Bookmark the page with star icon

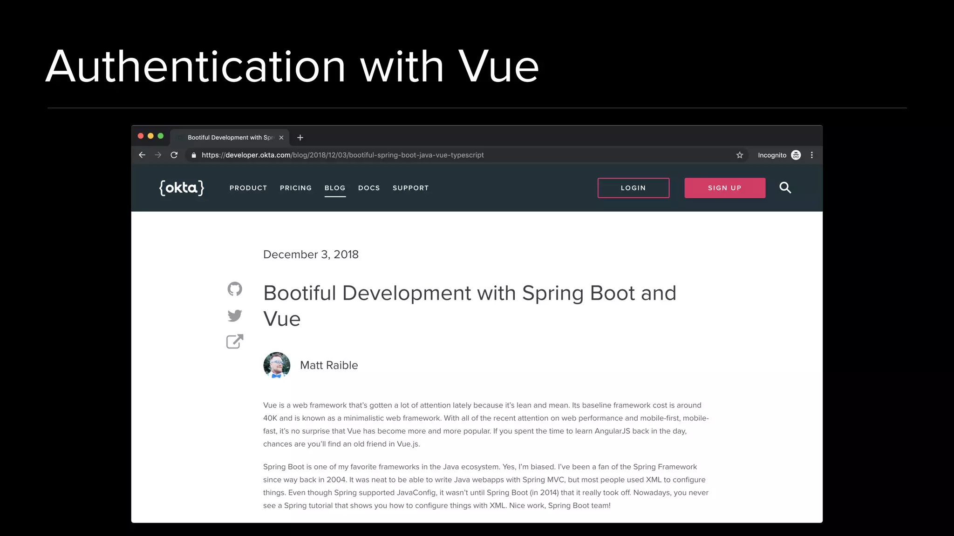[740, 155]
